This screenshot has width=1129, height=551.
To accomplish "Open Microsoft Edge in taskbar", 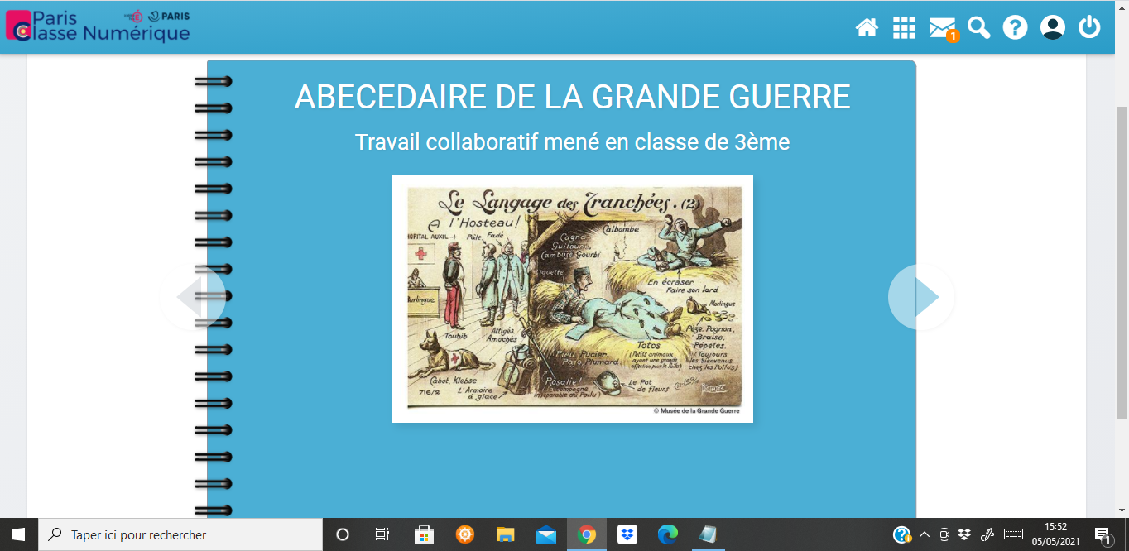I will coord(668,534).
